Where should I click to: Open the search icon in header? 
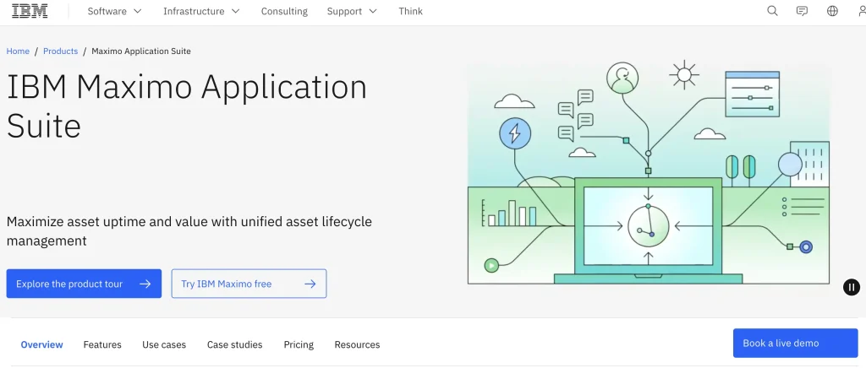coord(772,11)
